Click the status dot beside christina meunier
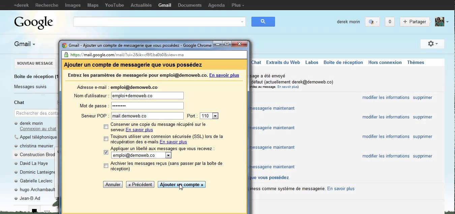The image size is (455, 214). [16, 146]
